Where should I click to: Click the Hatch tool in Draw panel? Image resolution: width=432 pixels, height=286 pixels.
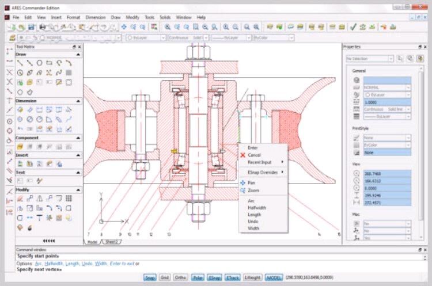point(69,73)
